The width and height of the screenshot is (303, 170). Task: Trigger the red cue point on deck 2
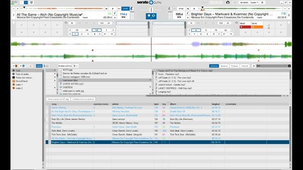point(245,27)
